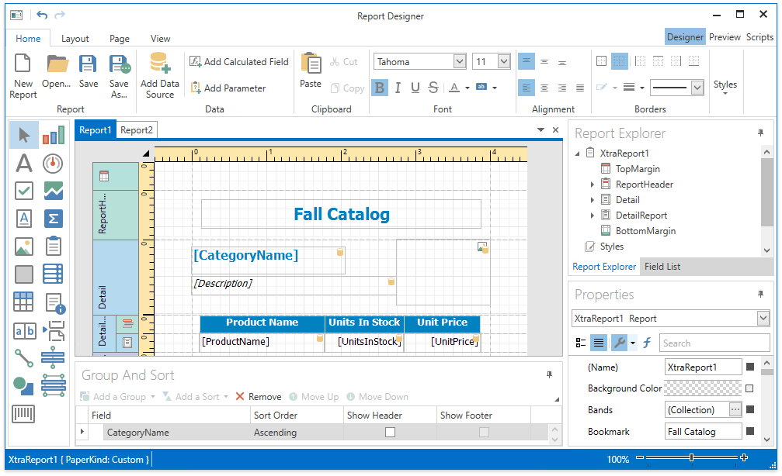Select the Sparkline control in toolbox

(53, 191)
